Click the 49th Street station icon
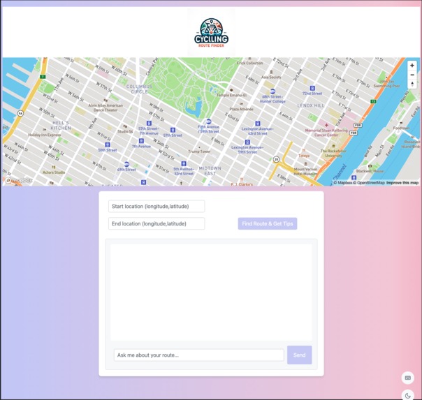The image size is (422, 400). click(x=126, y=164)
